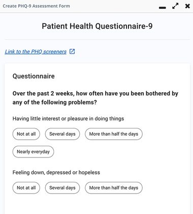Pick More than half the days for little interest

tap(114, 134)
